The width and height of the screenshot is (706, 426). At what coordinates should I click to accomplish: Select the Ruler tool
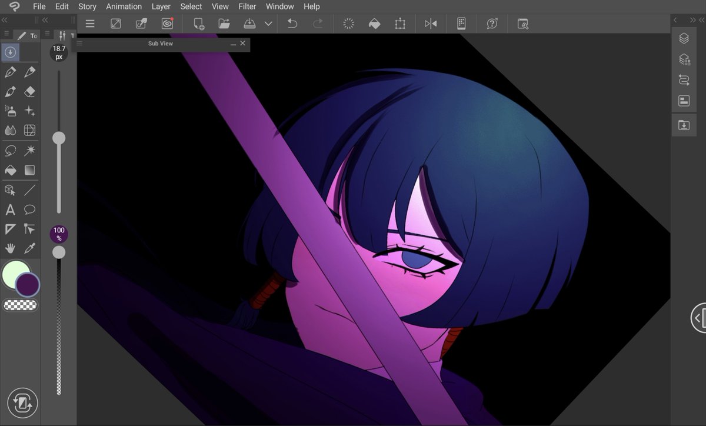pos(10,229)
